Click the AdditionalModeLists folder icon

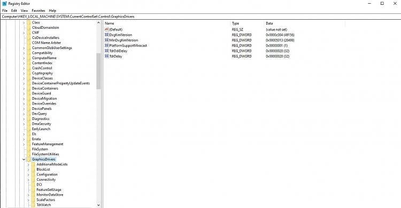pyautogui.click(x=33, y=164)
